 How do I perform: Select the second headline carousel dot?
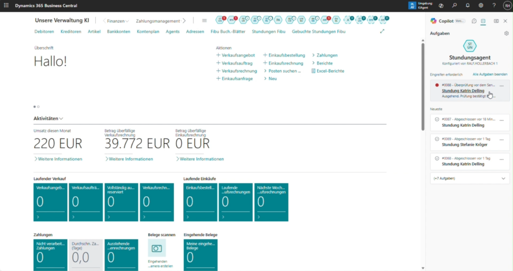[38, 107]
